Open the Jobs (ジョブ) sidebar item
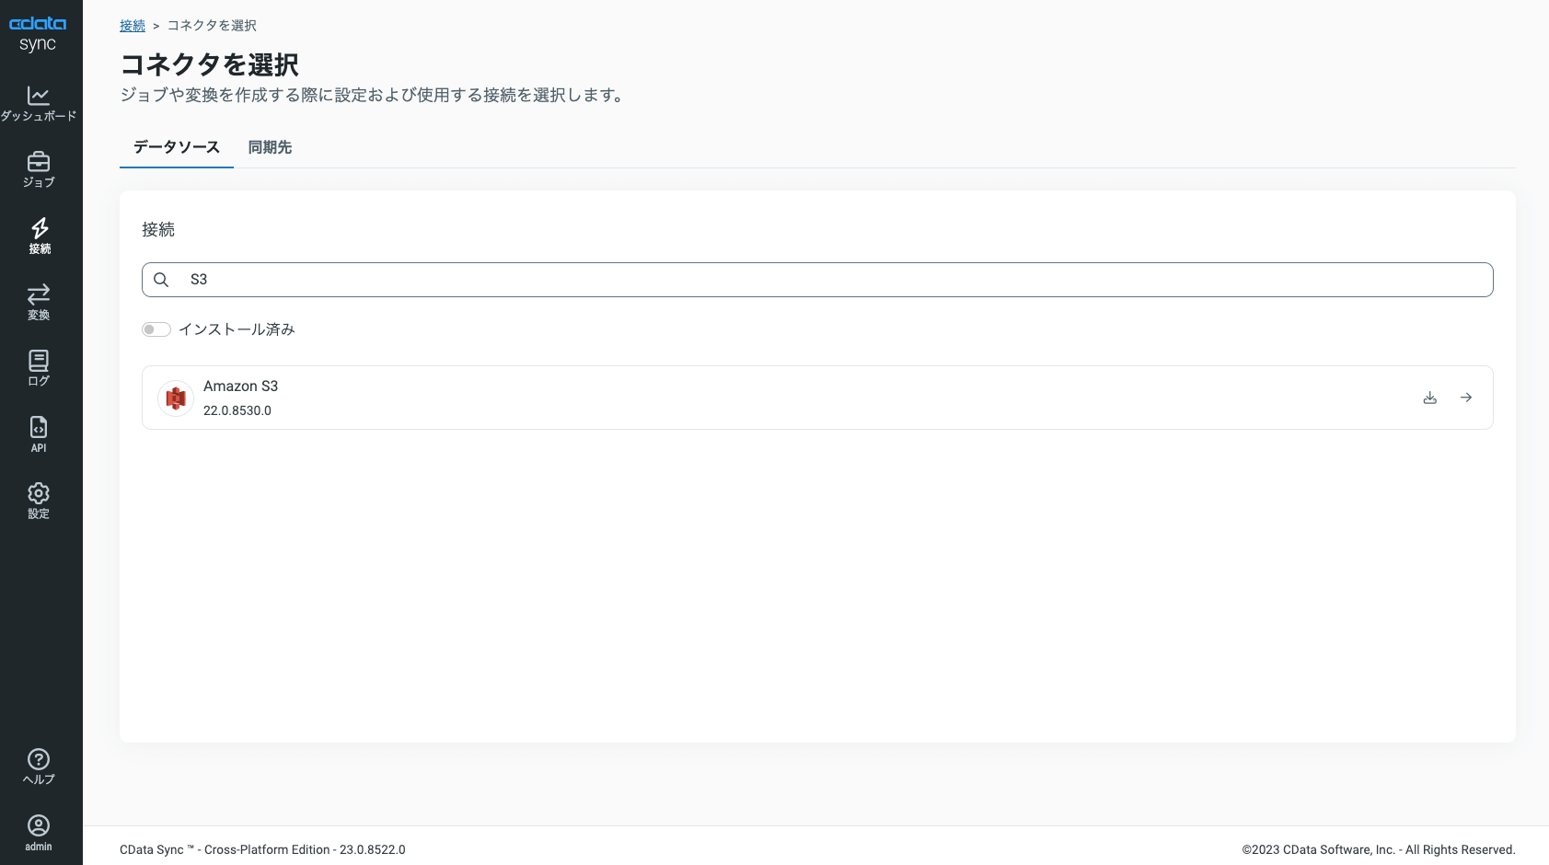Image resolution: width=1549 pixels, height=865 pixels. [39, 170]
